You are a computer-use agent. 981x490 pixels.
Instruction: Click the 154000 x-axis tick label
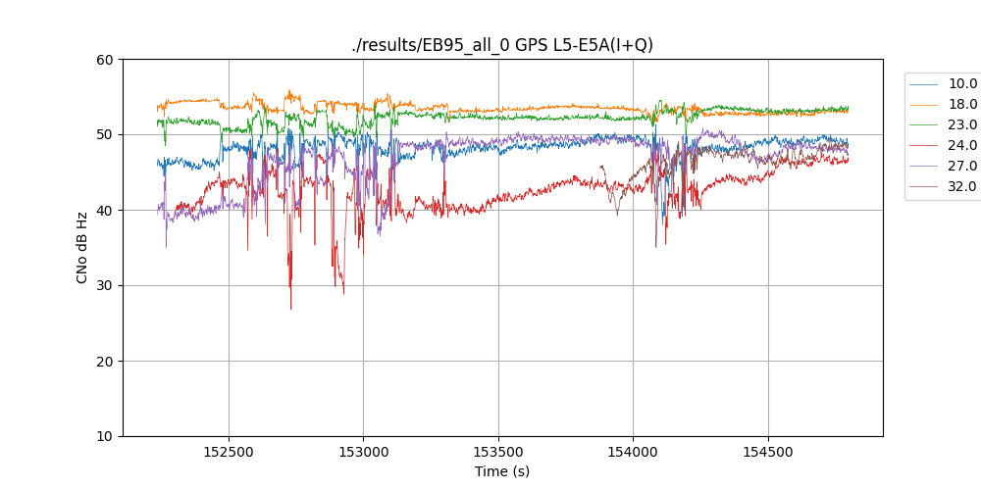click(x=633, y=453)
